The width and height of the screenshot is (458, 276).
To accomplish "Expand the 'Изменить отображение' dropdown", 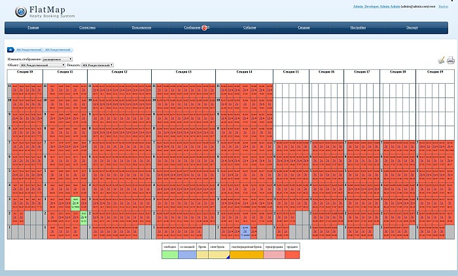I will (x=58, y=59).
